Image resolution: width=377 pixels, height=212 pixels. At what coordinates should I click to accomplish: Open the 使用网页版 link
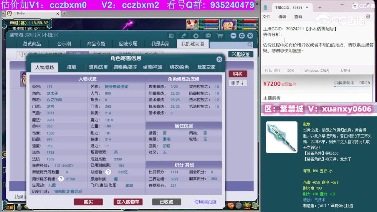click(206, 202)
